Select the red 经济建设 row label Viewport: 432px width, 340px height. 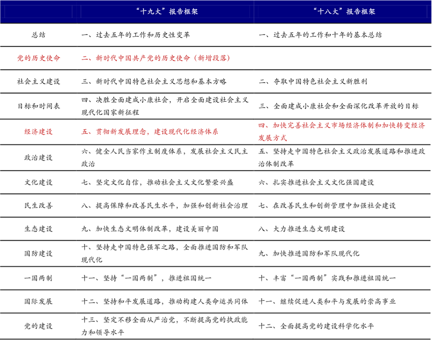(38, 132)
